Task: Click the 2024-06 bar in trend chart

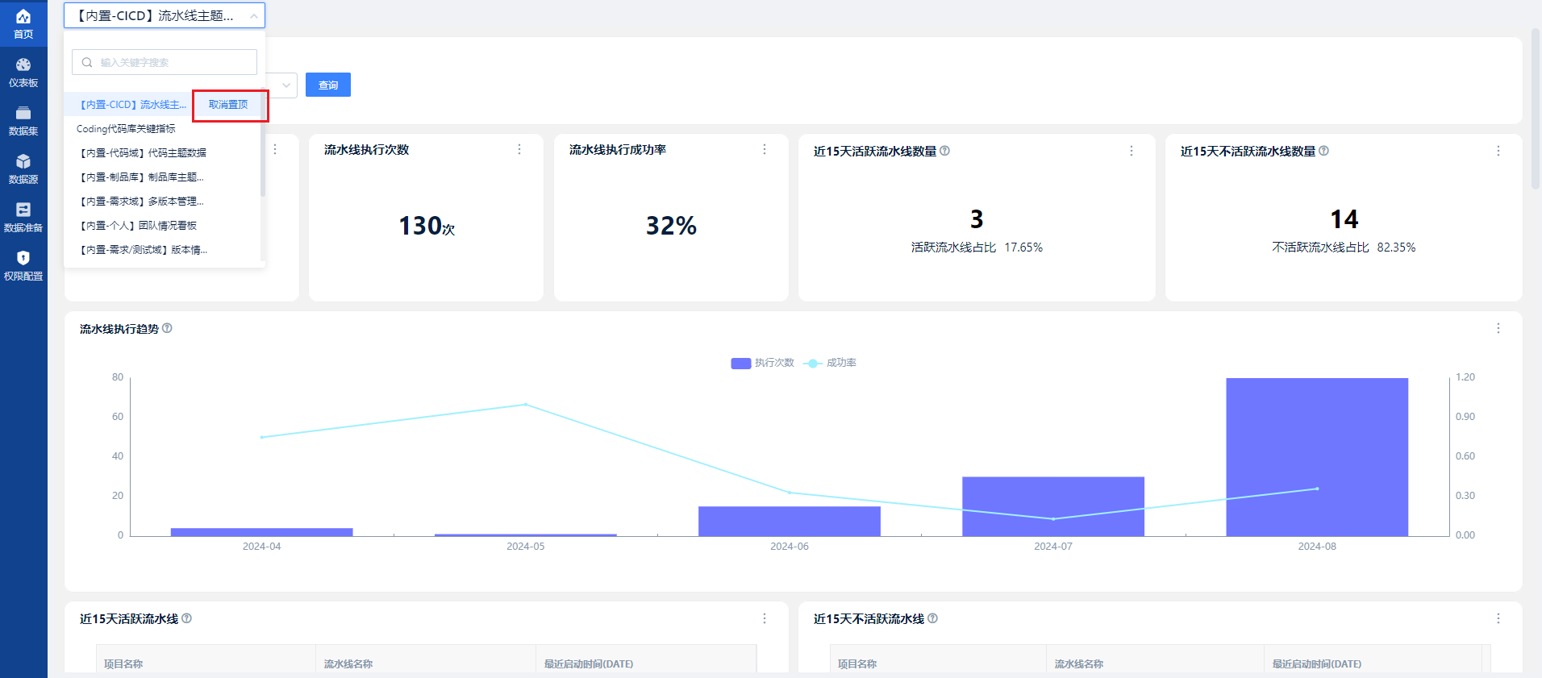Action: click(x=790, y=521)
